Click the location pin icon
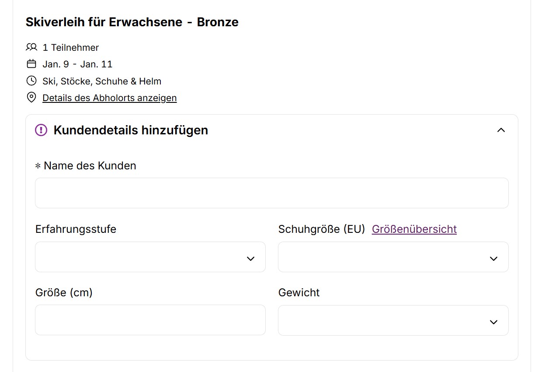The height and width of the screenshot is (372, 545). [x=31, y=98]
